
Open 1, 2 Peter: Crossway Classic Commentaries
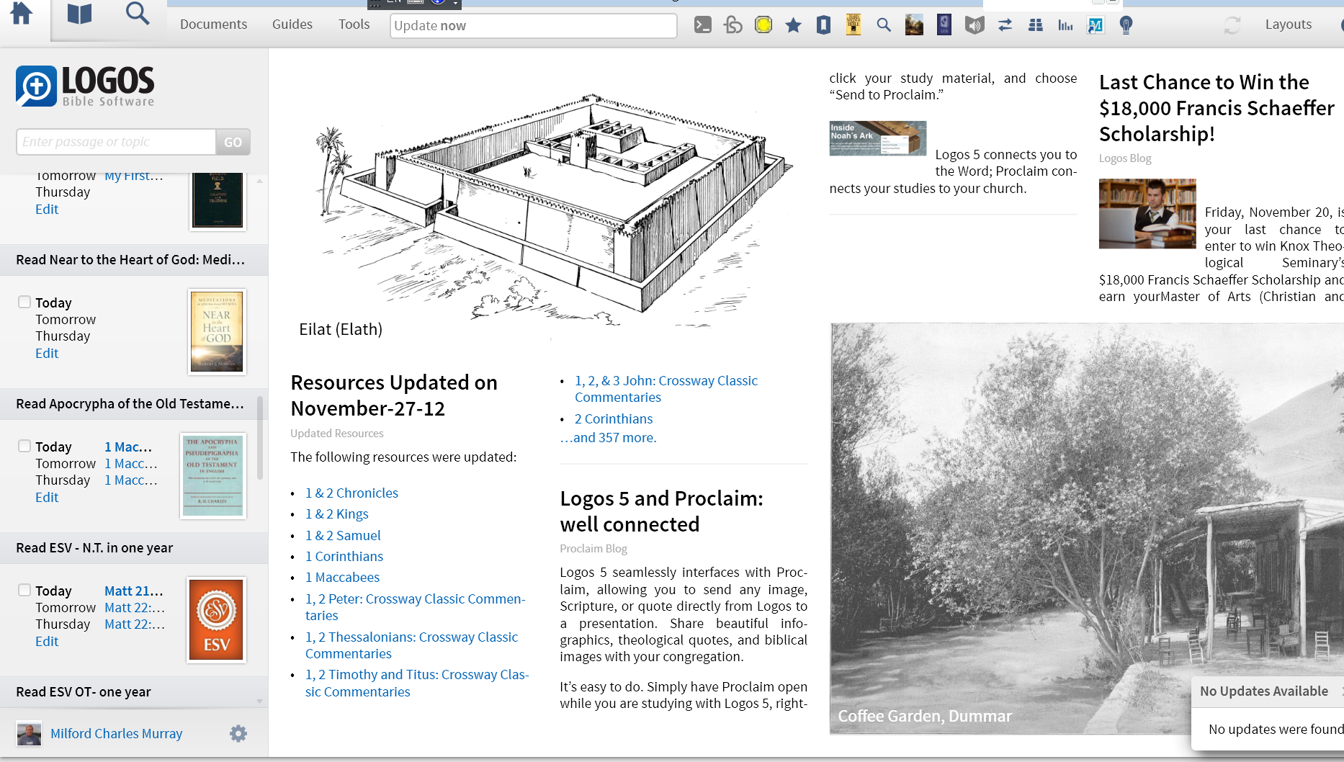click(x=416, y=607)
